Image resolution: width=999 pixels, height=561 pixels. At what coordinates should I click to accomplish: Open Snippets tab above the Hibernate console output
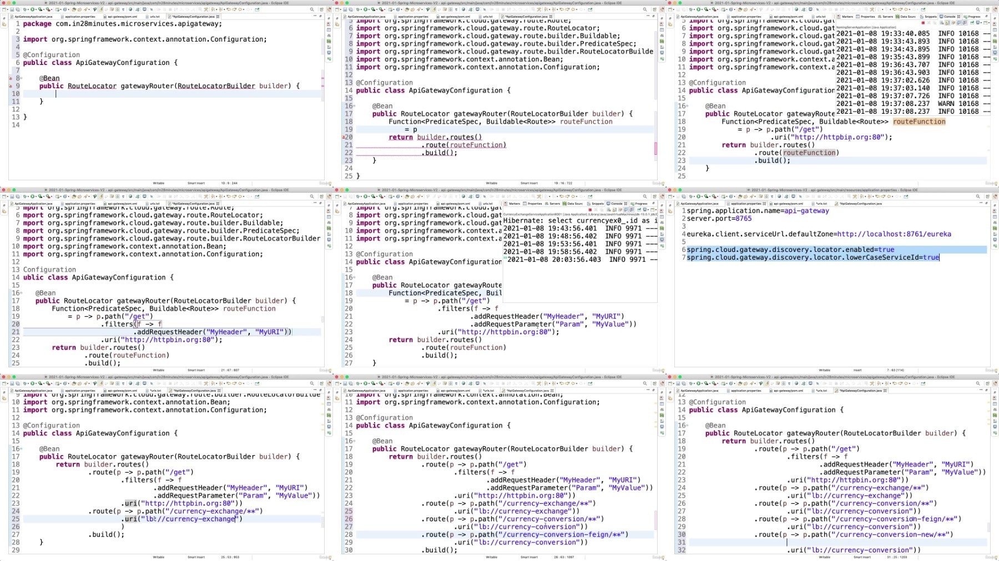597,204
